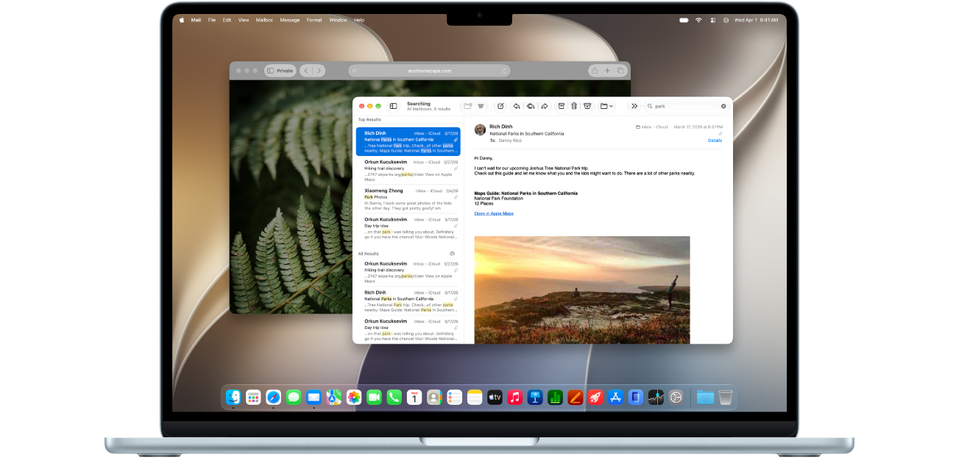Open Apple TV from the Dock
The height and width of the screenshot is (460, 959).
(495, 397)
